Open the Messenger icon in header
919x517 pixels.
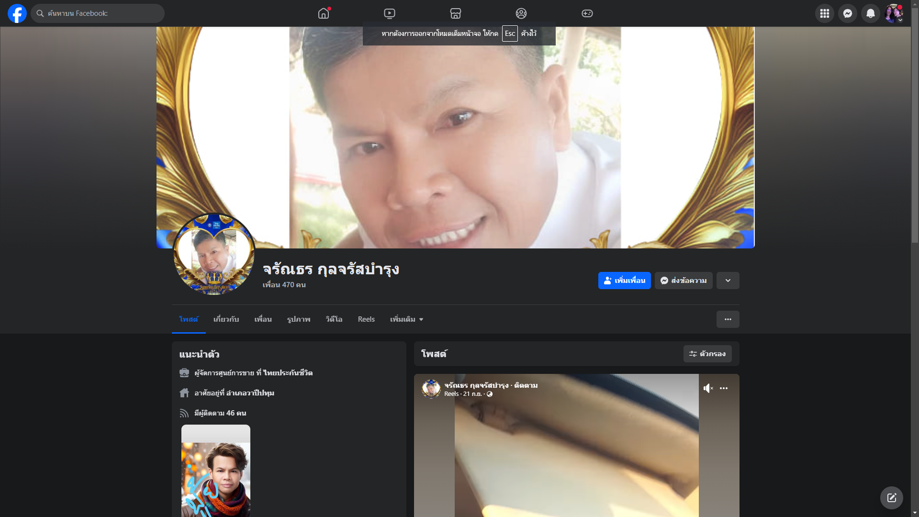click(x=848, y=13)
